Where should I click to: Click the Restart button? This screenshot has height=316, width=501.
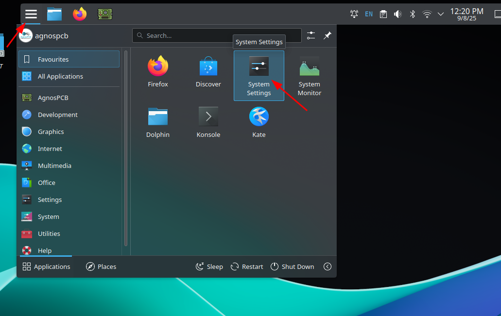pyautogui.click(x=247, y=266)
